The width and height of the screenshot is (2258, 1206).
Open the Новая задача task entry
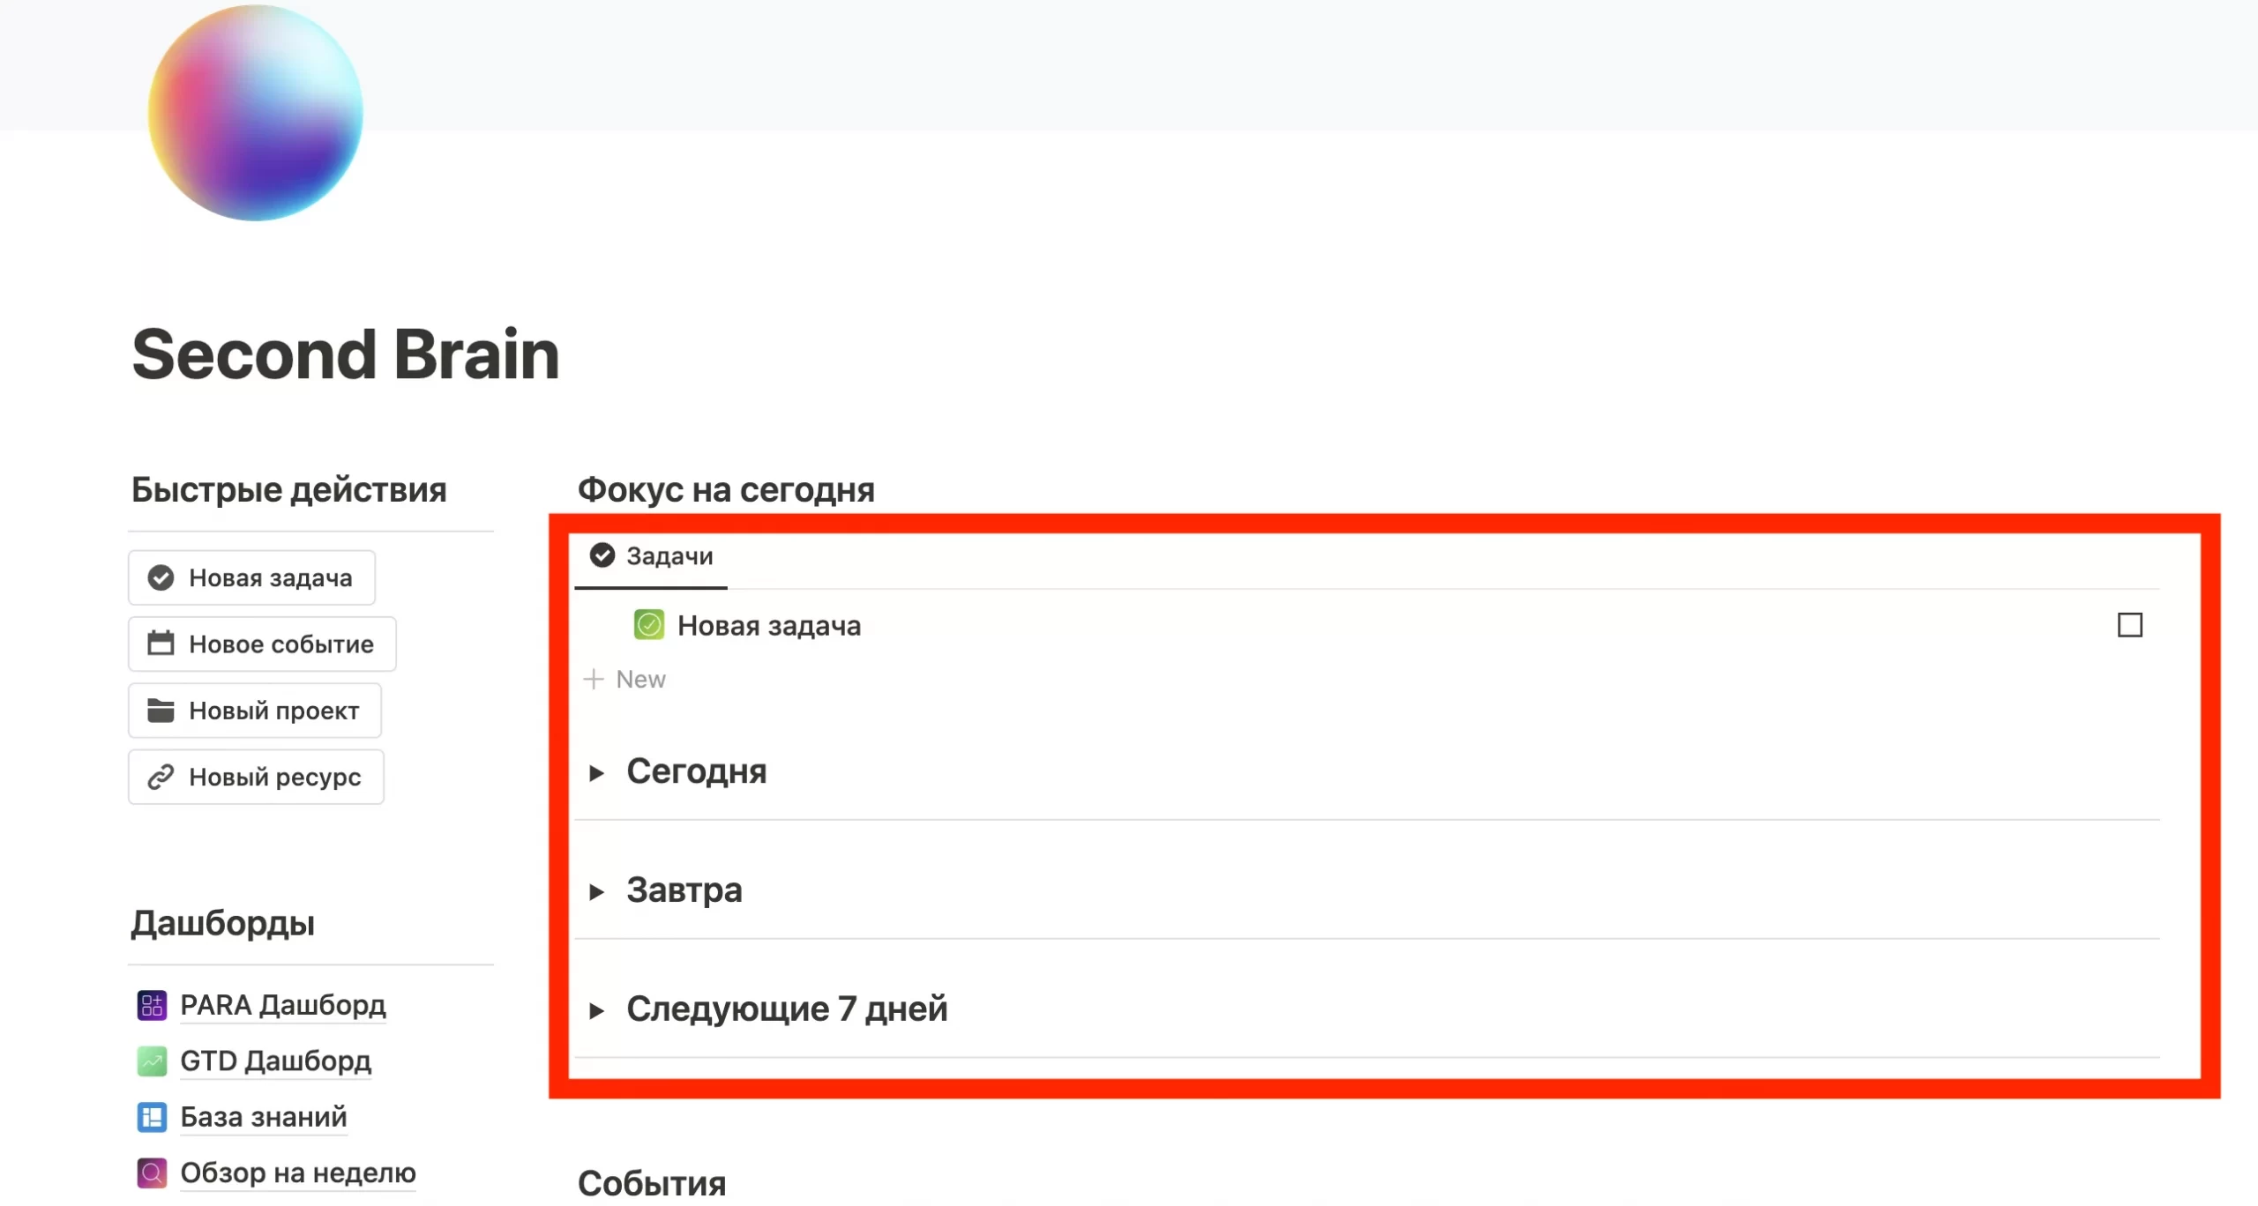769,625
